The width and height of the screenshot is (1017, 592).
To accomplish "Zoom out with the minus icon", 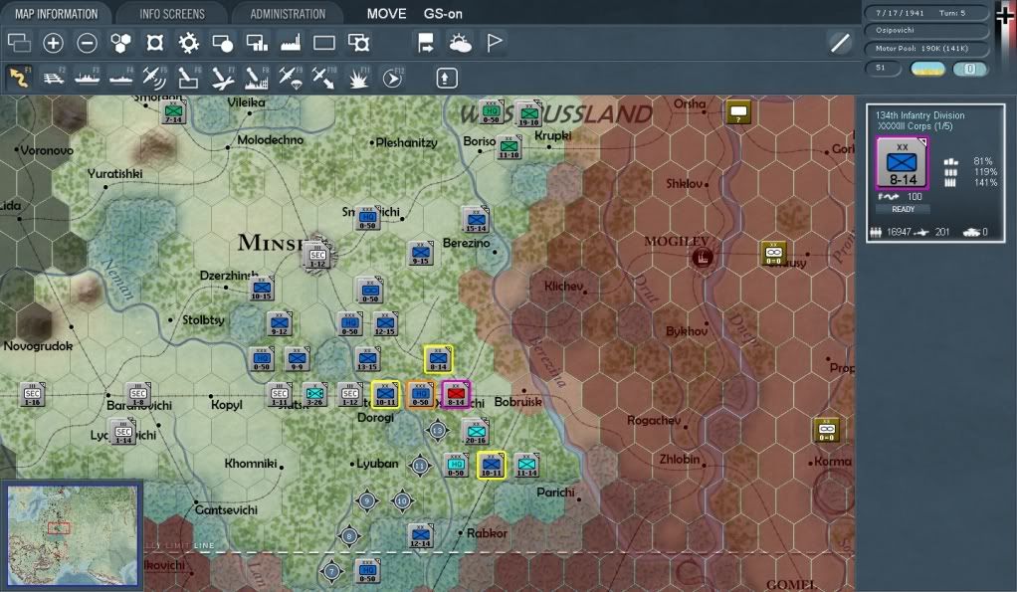I will click(87, 43).
